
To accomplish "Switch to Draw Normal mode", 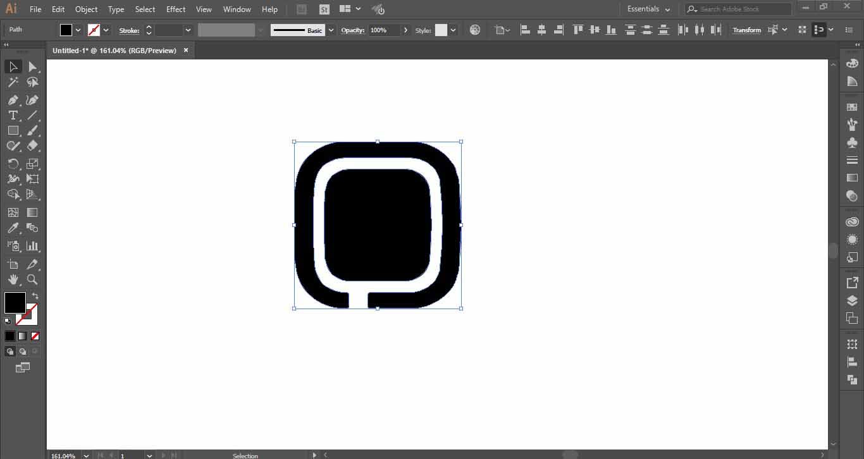I will [10, 352].
